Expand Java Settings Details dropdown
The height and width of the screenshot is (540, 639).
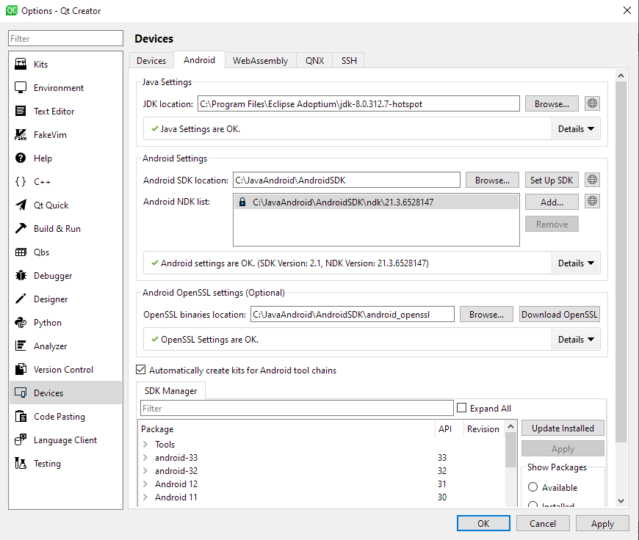pos(576,129)
